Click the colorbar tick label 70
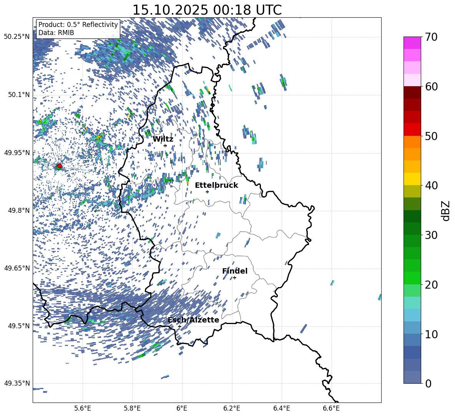 tap(431, 37)
